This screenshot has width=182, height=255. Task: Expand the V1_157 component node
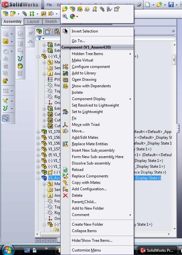pos(38,149)
